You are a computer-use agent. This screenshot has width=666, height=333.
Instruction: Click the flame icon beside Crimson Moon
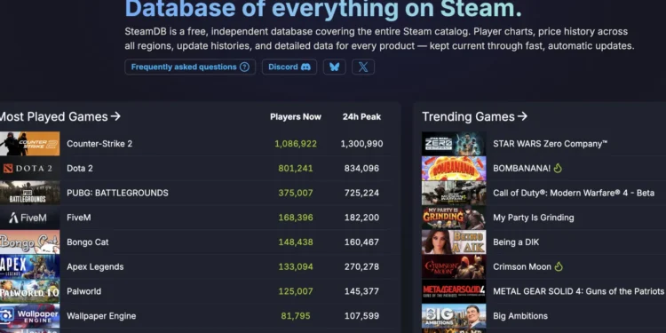(x=559, y=266)
